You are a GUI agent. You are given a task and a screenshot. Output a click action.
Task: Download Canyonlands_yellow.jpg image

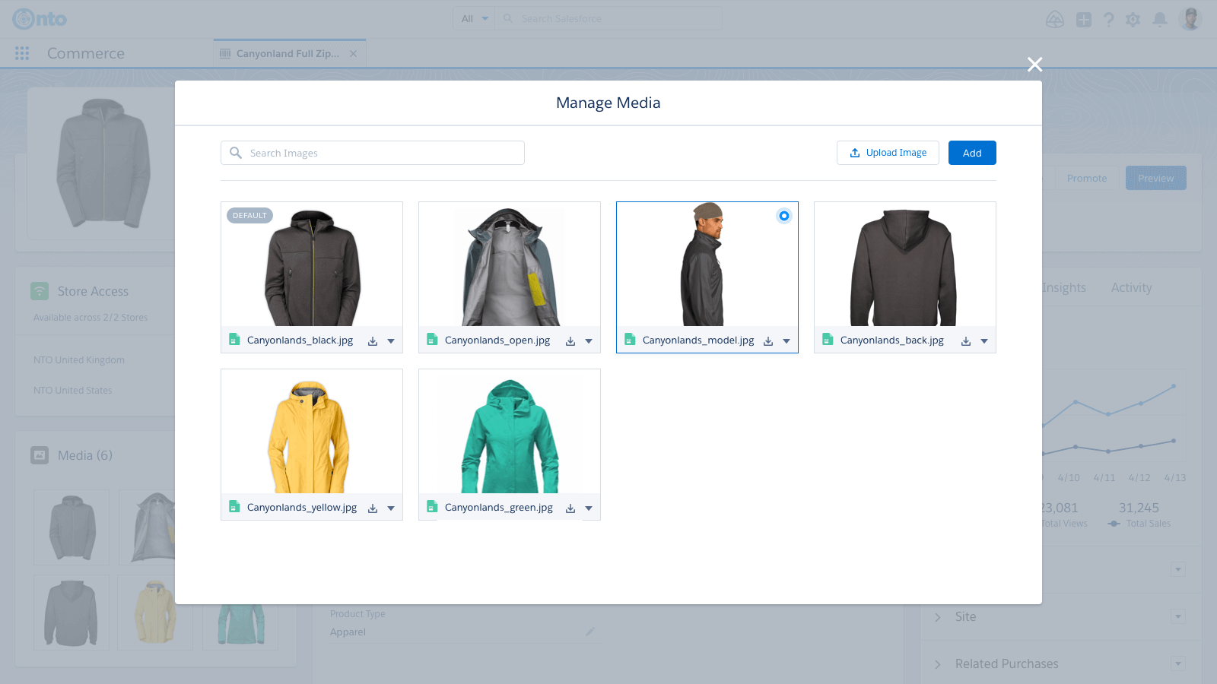pos(373,508)
